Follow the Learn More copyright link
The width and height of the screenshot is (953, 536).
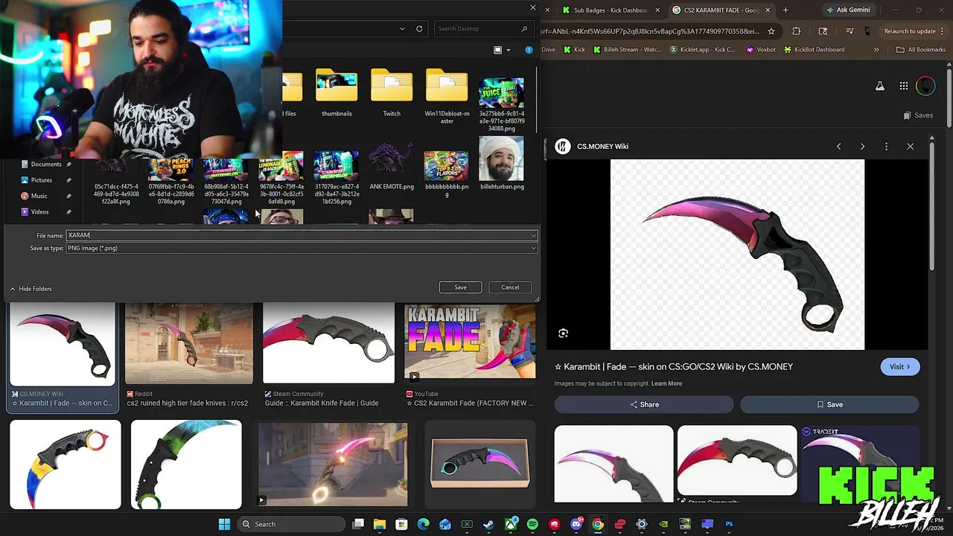[666, 383]
